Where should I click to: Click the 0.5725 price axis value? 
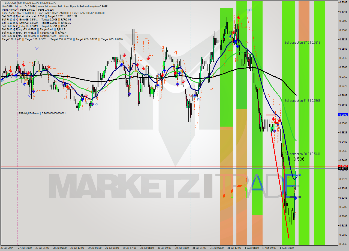(x=343, y=86)
